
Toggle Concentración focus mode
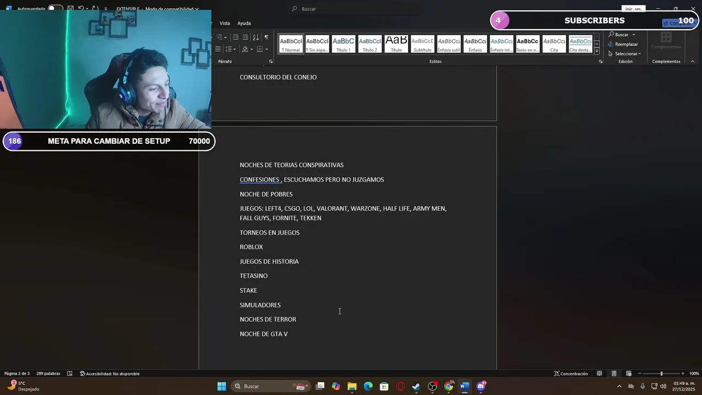click(x=571, y=374)
